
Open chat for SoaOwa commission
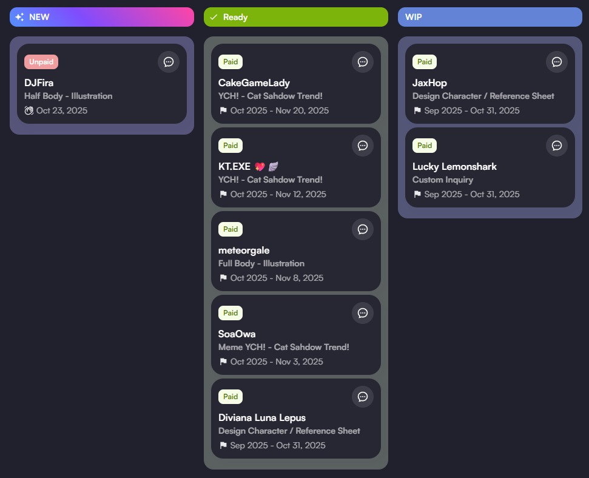[x=363, y=313]
